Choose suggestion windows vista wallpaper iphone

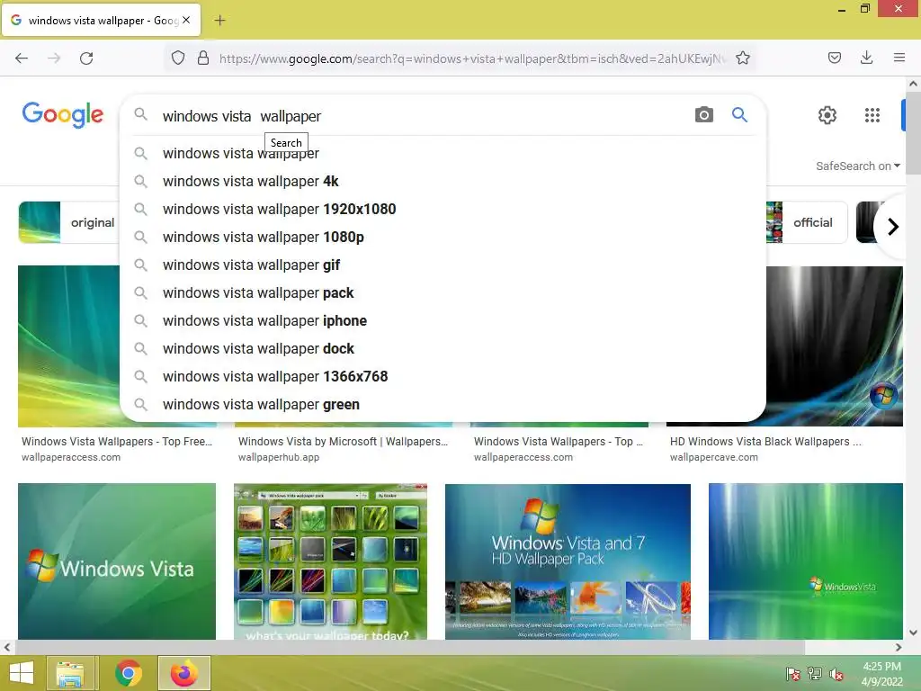coord(443,321)
